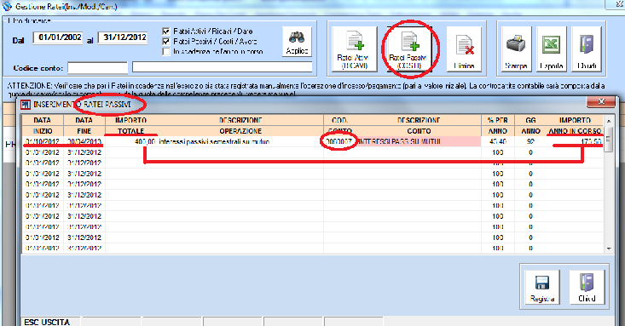The width and height of the screenshot is (625, 326).
Task: Click the Applica binoculars button
Action: point(297,42)
